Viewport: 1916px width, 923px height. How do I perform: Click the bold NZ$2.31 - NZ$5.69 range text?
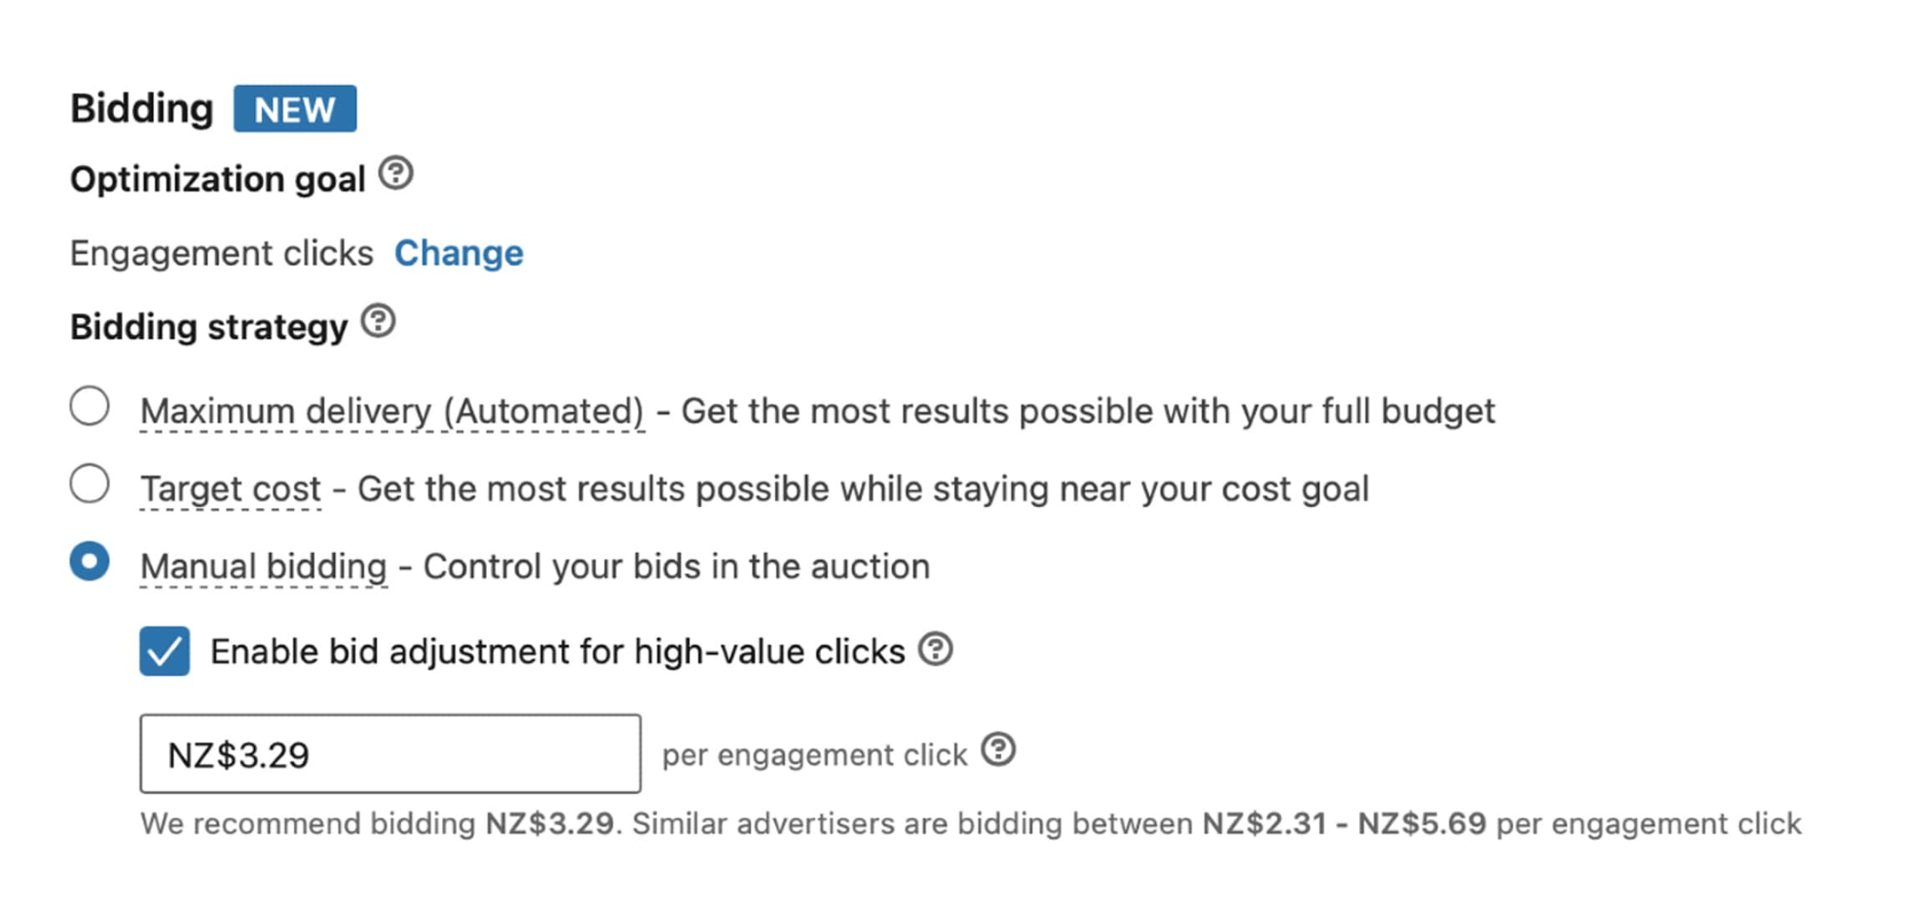[1344, 824]
